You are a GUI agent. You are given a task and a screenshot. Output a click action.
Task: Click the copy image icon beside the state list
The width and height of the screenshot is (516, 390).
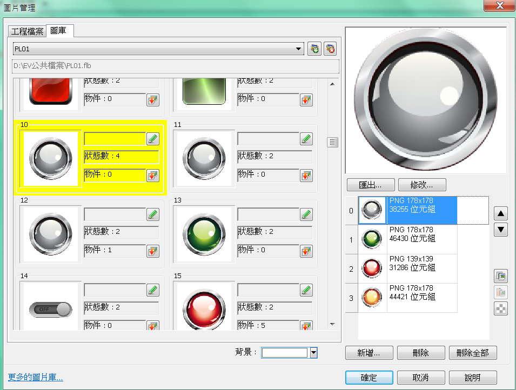(500, 276)
